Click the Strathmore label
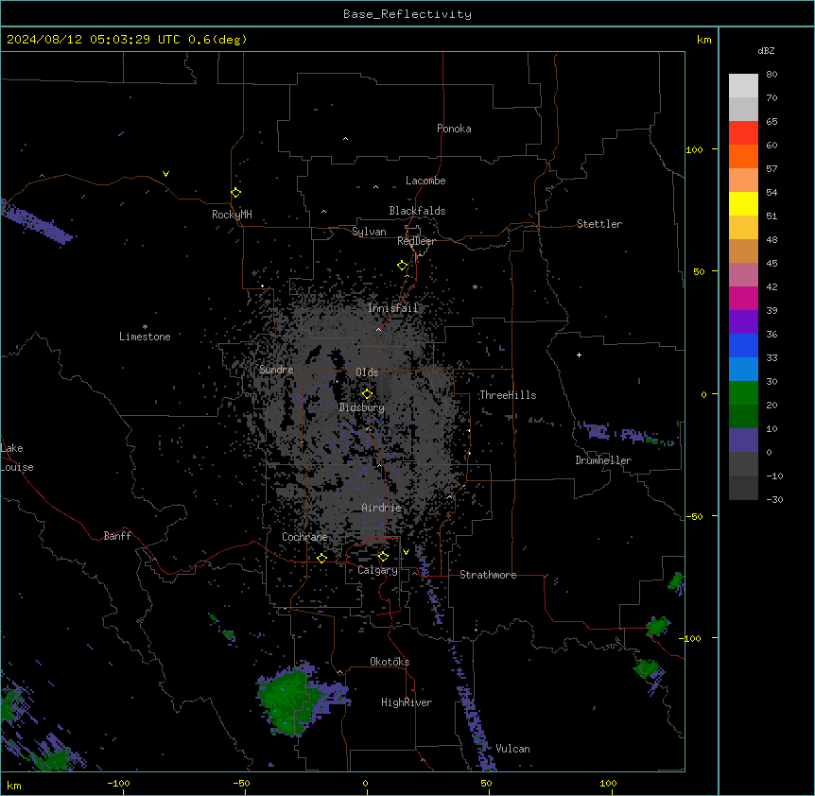 [488, 575]
